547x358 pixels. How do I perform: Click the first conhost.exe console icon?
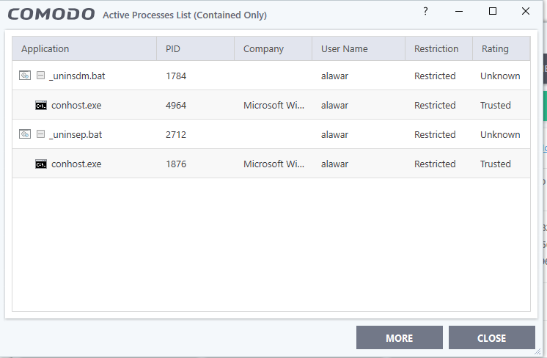click(x=41, y=105)
